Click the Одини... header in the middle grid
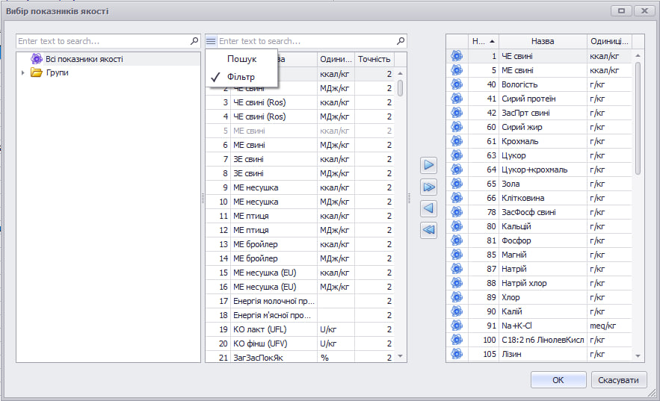 pos(336,59)
